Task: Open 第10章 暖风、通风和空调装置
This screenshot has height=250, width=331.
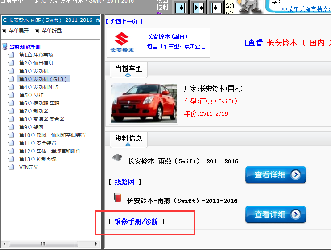Action: (52, 135)
